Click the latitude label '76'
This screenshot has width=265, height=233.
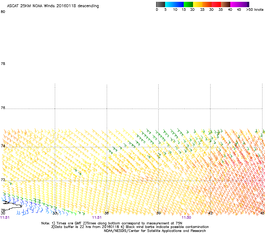[x=3, y=108]
